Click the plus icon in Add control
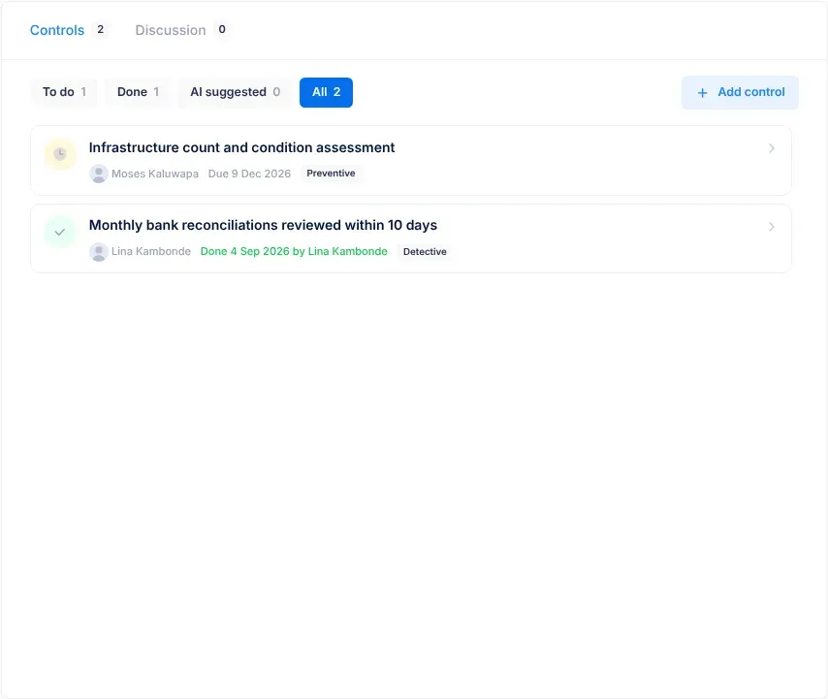Image resolution: width=828 pixels, height=699 pixels. [702, 93]
